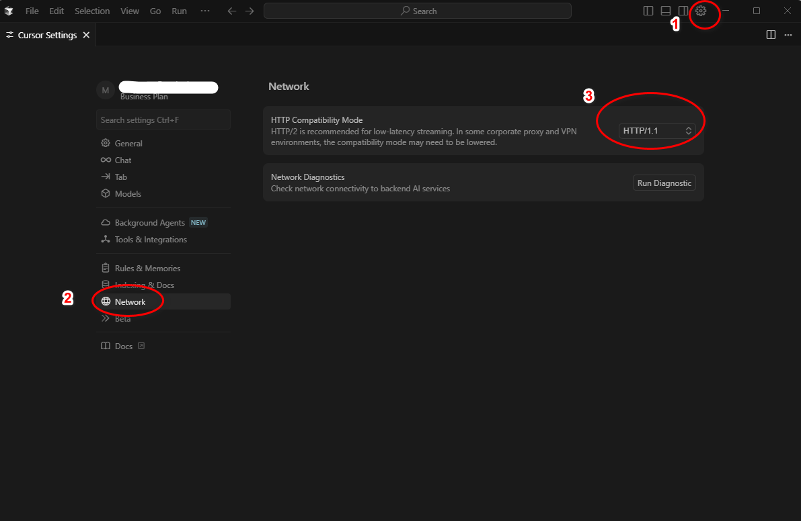Viewport: 801px width, 521px height.
Task: Click the HTTP Compatibility Mode heading
Action: 317,120
